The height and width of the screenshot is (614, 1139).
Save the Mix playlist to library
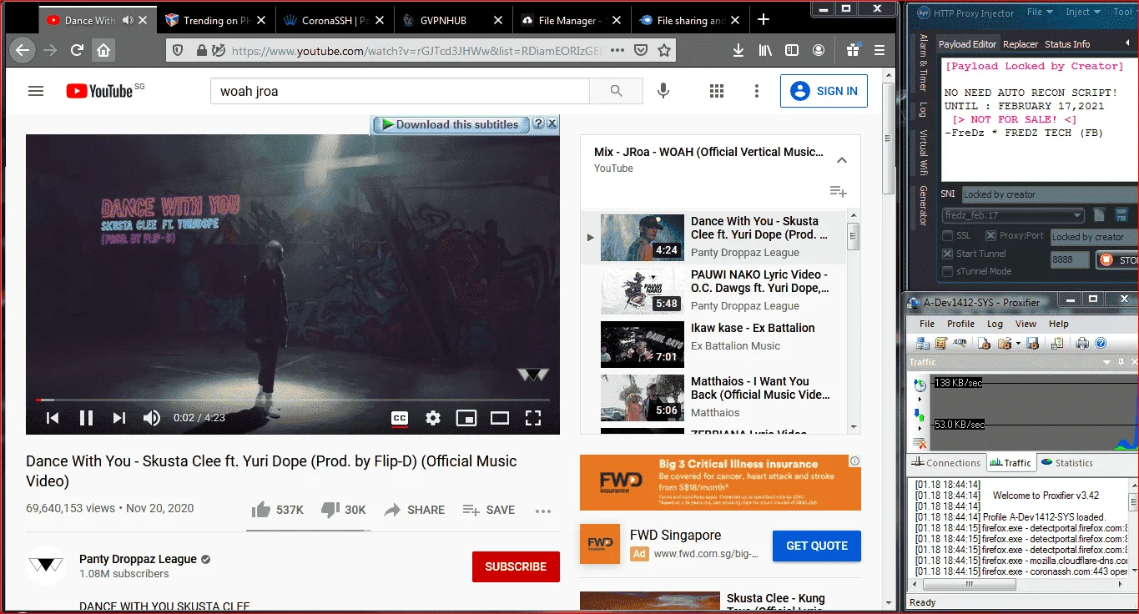coord(839,192)
